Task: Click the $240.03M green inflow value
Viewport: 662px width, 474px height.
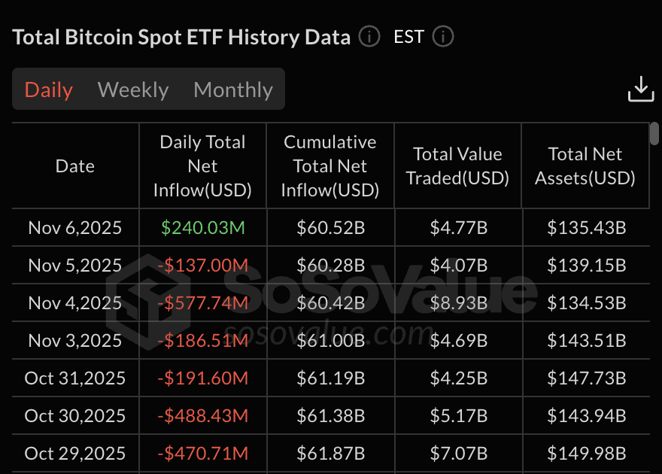Action: pos(202,228)
